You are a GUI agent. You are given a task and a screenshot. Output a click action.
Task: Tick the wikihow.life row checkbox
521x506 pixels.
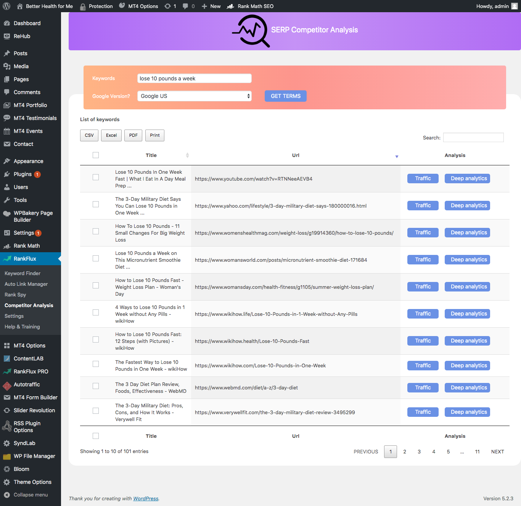tap(96, 312)
